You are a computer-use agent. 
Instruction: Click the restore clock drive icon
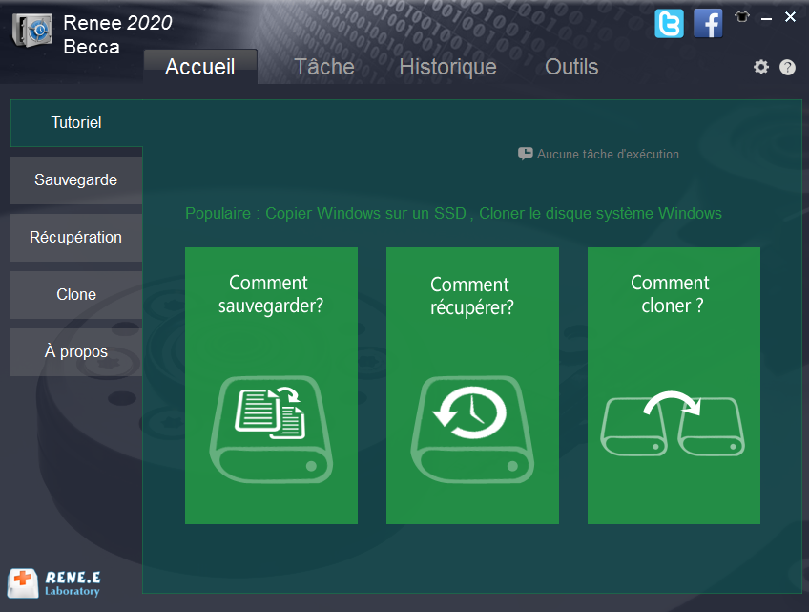[x=472, y=430]
